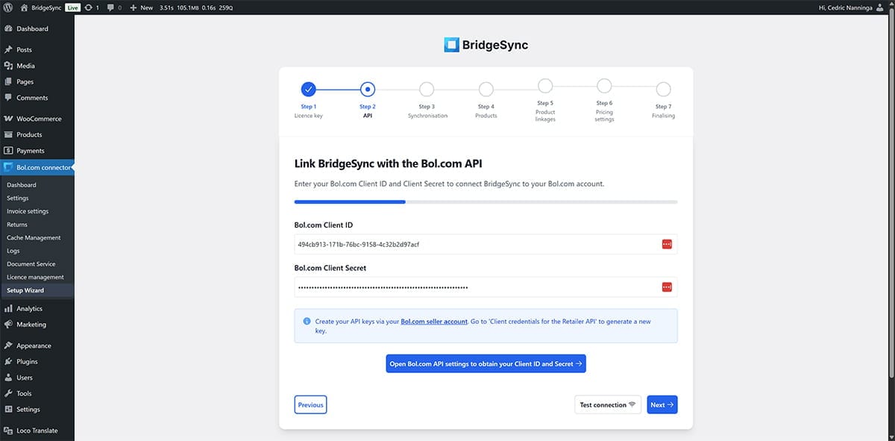Open the Cache Management submenu item

point(34,237)
